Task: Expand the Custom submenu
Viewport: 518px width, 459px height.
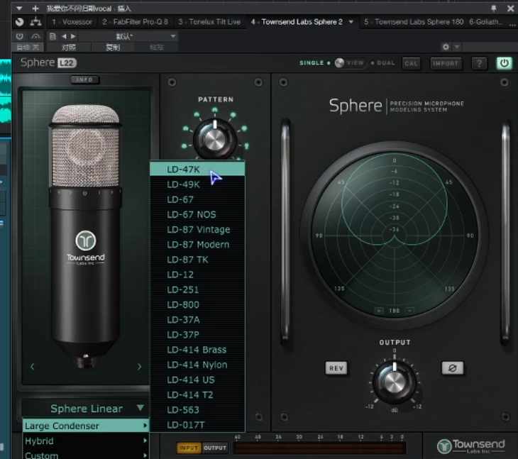Action: tap(86, 455)
